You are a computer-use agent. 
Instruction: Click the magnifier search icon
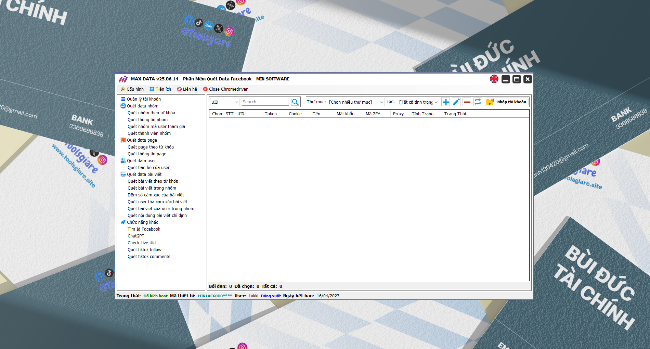(x=295, y=102)
